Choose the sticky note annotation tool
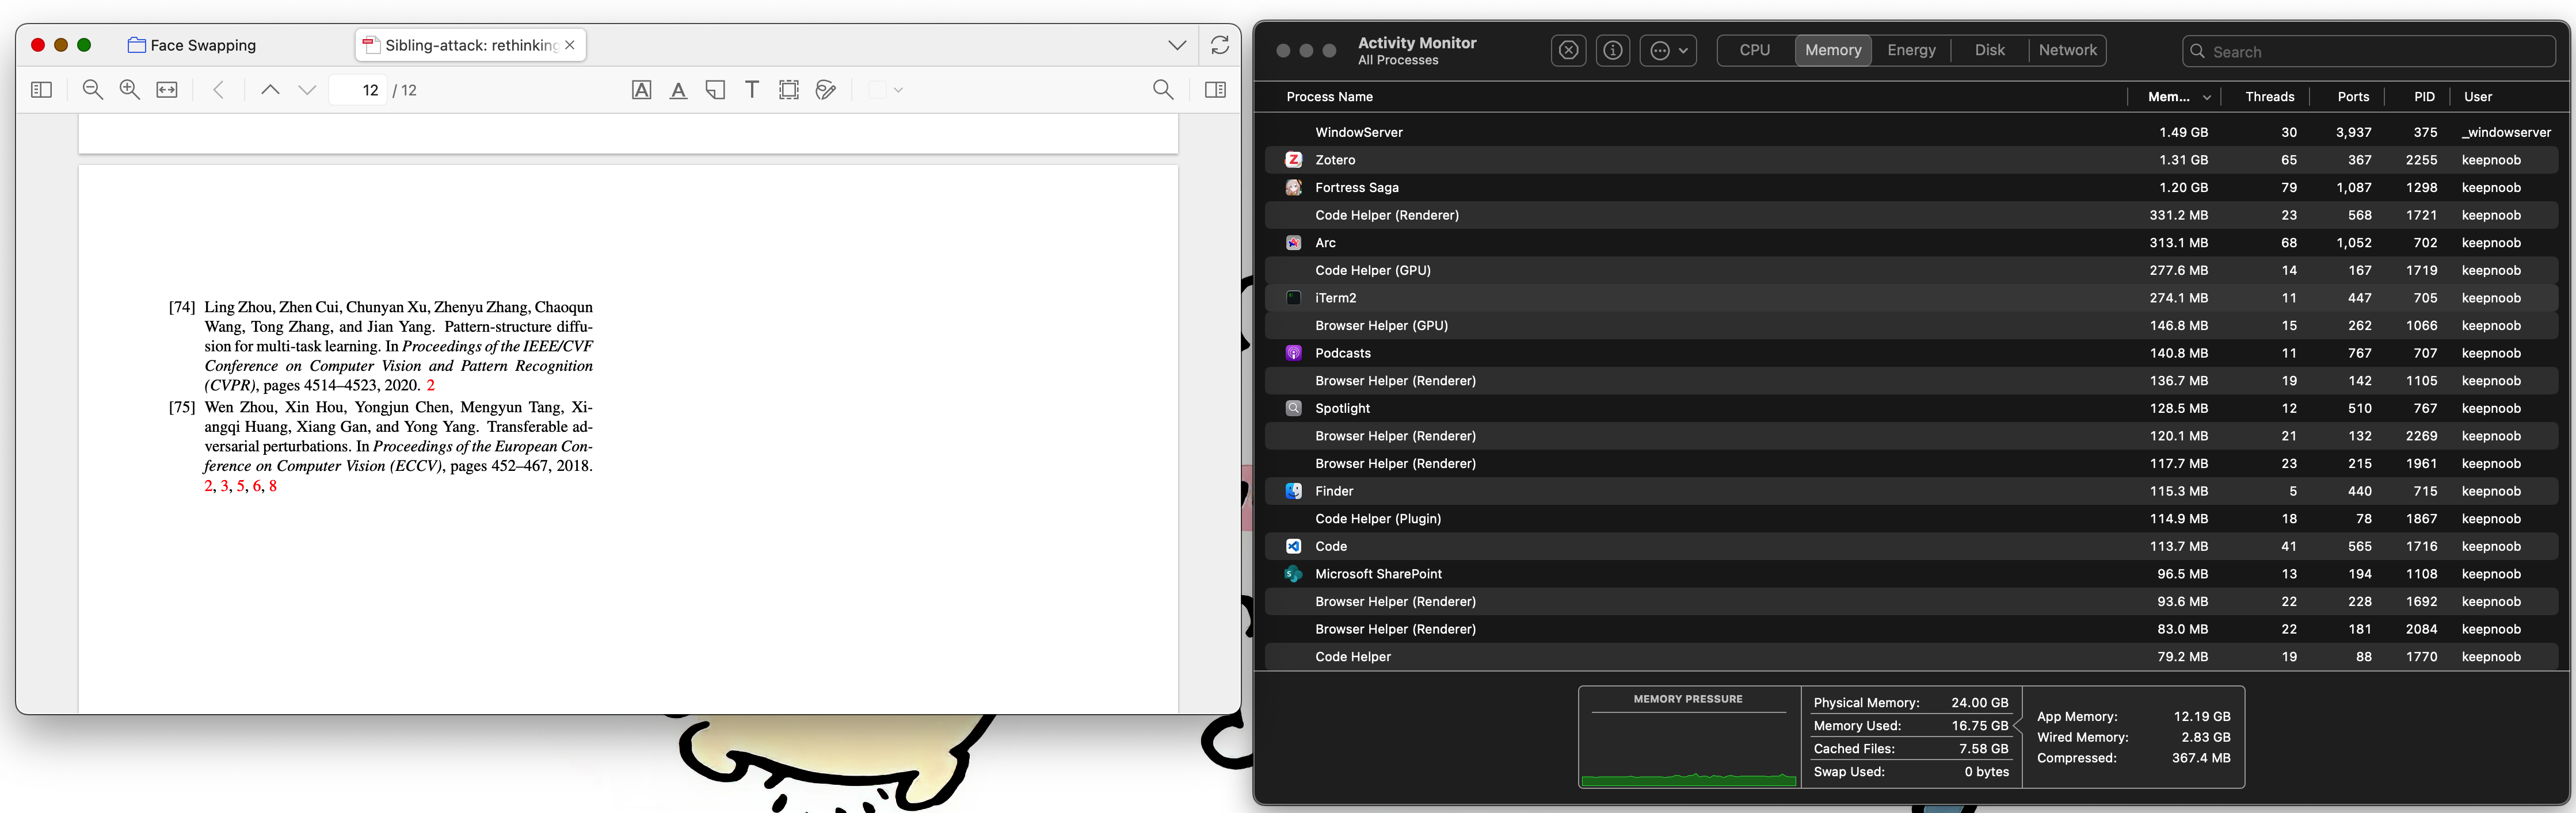The image size is (2576, 813). 715,90
